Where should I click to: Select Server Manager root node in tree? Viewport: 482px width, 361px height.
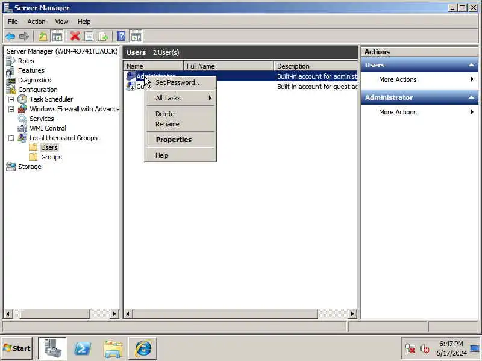click(62, 51)
